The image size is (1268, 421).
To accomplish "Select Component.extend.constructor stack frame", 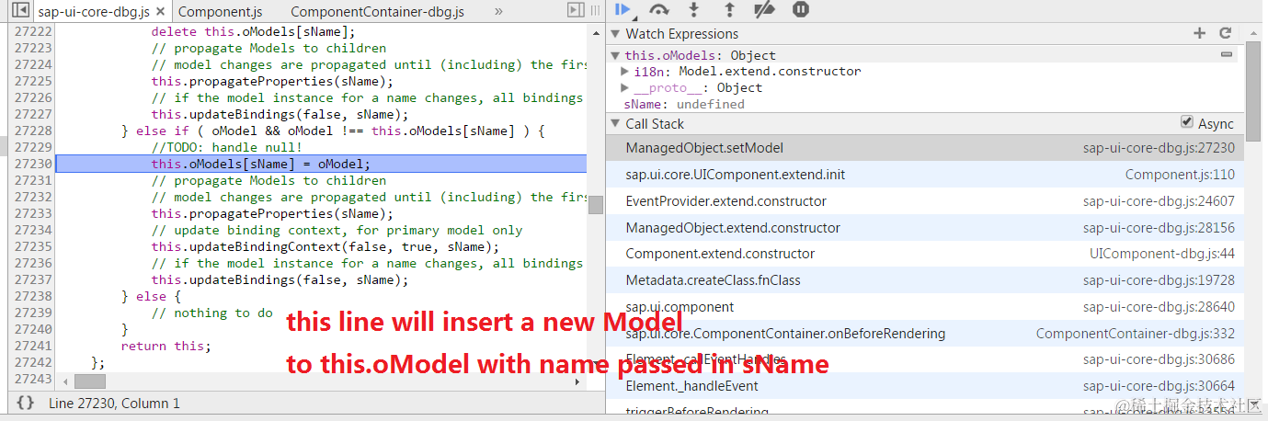I will point(926,254).
